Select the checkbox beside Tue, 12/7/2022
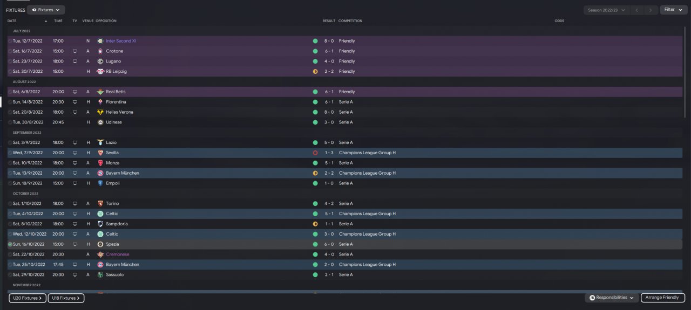Screen dimensions: 691x310 [x=10, y=41]
